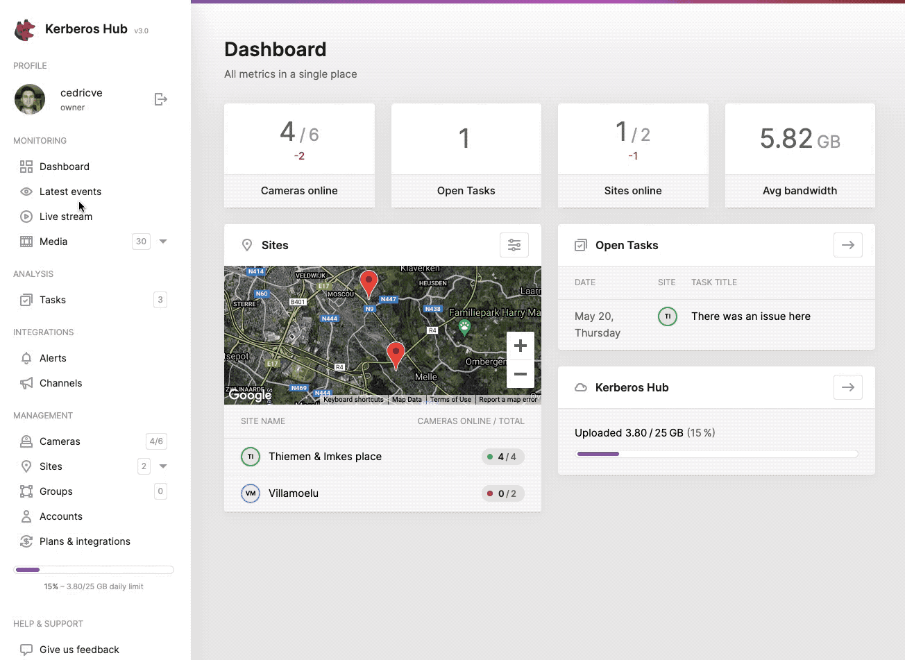905x660 pixels.
Task: Open the Sites map filter settings icon
Action: (x=514, y=245)
